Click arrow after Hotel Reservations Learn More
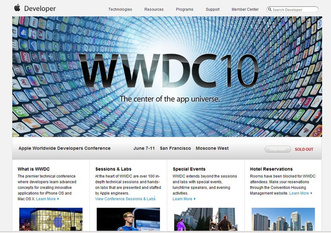 (x=311, y=193)
